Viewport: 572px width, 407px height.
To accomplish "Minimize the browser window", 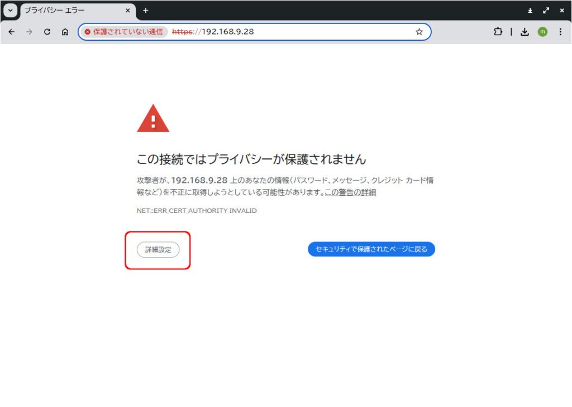I will pos(530,10).
